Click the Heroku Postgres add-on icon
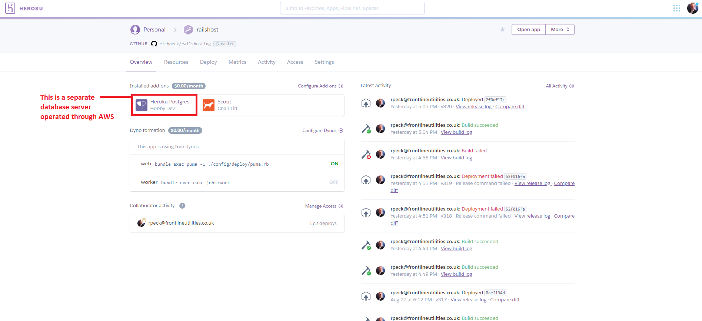Image resolution: width=702 pixels, height=321 pixels. coord(142,105)
